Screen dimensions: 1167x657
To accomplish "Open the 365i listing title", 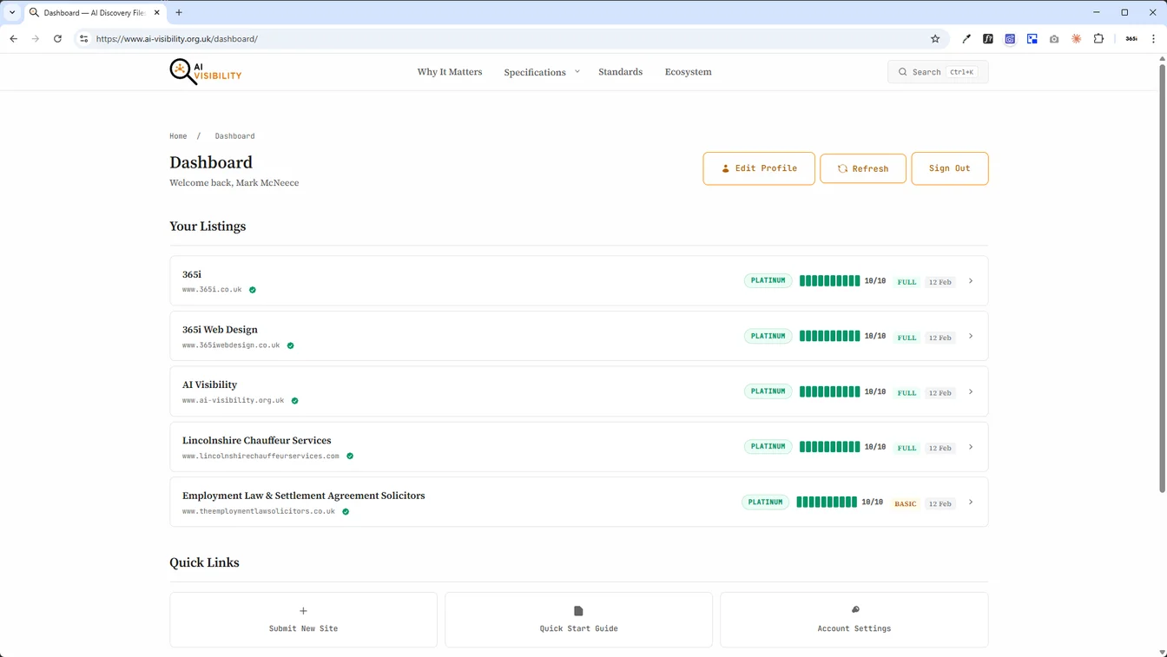I will click(x=192, y=274).
